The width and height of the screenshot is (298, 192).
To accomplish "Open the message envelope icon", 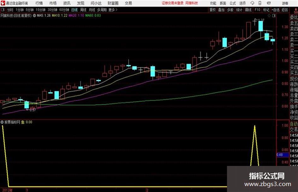I will (x=269, y=3).
